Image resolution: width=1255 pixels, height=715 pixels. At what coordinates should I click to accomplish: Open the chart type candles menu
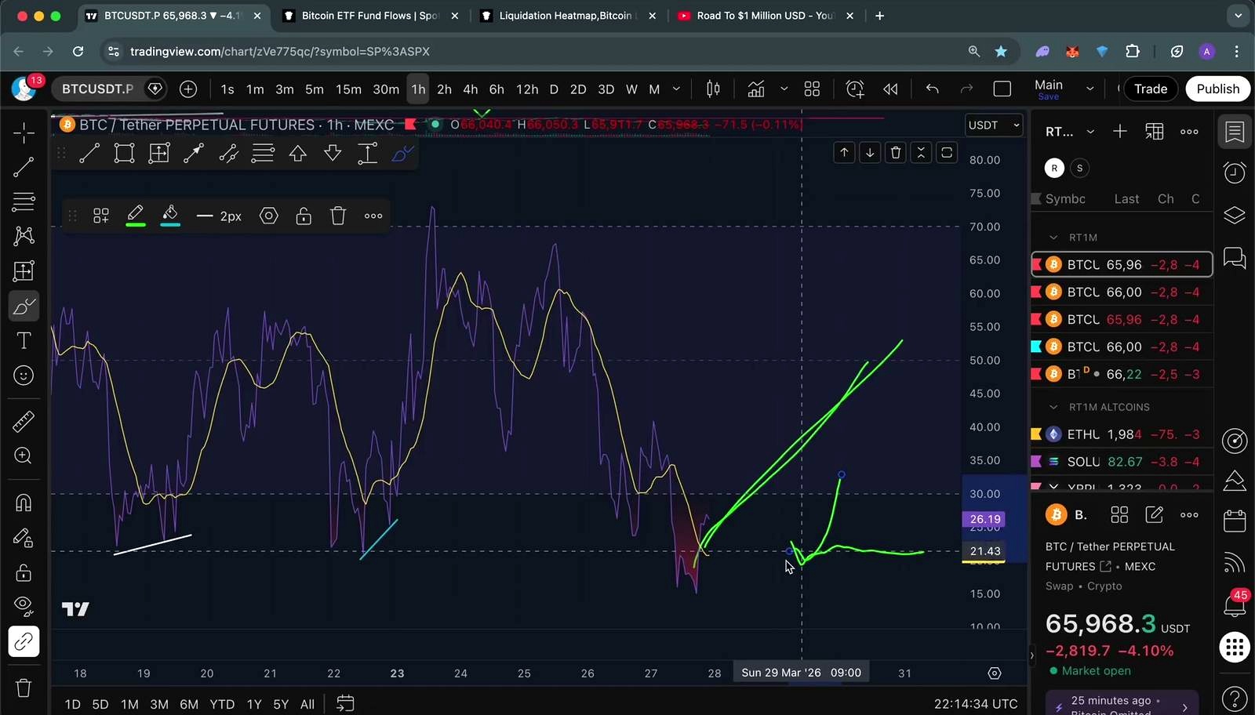[x=713, y=89]
